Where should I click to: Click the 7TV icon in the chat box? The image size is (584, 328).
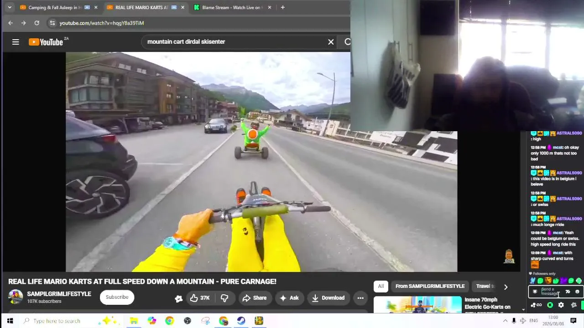pyautogui.click(x=568, y=292)
